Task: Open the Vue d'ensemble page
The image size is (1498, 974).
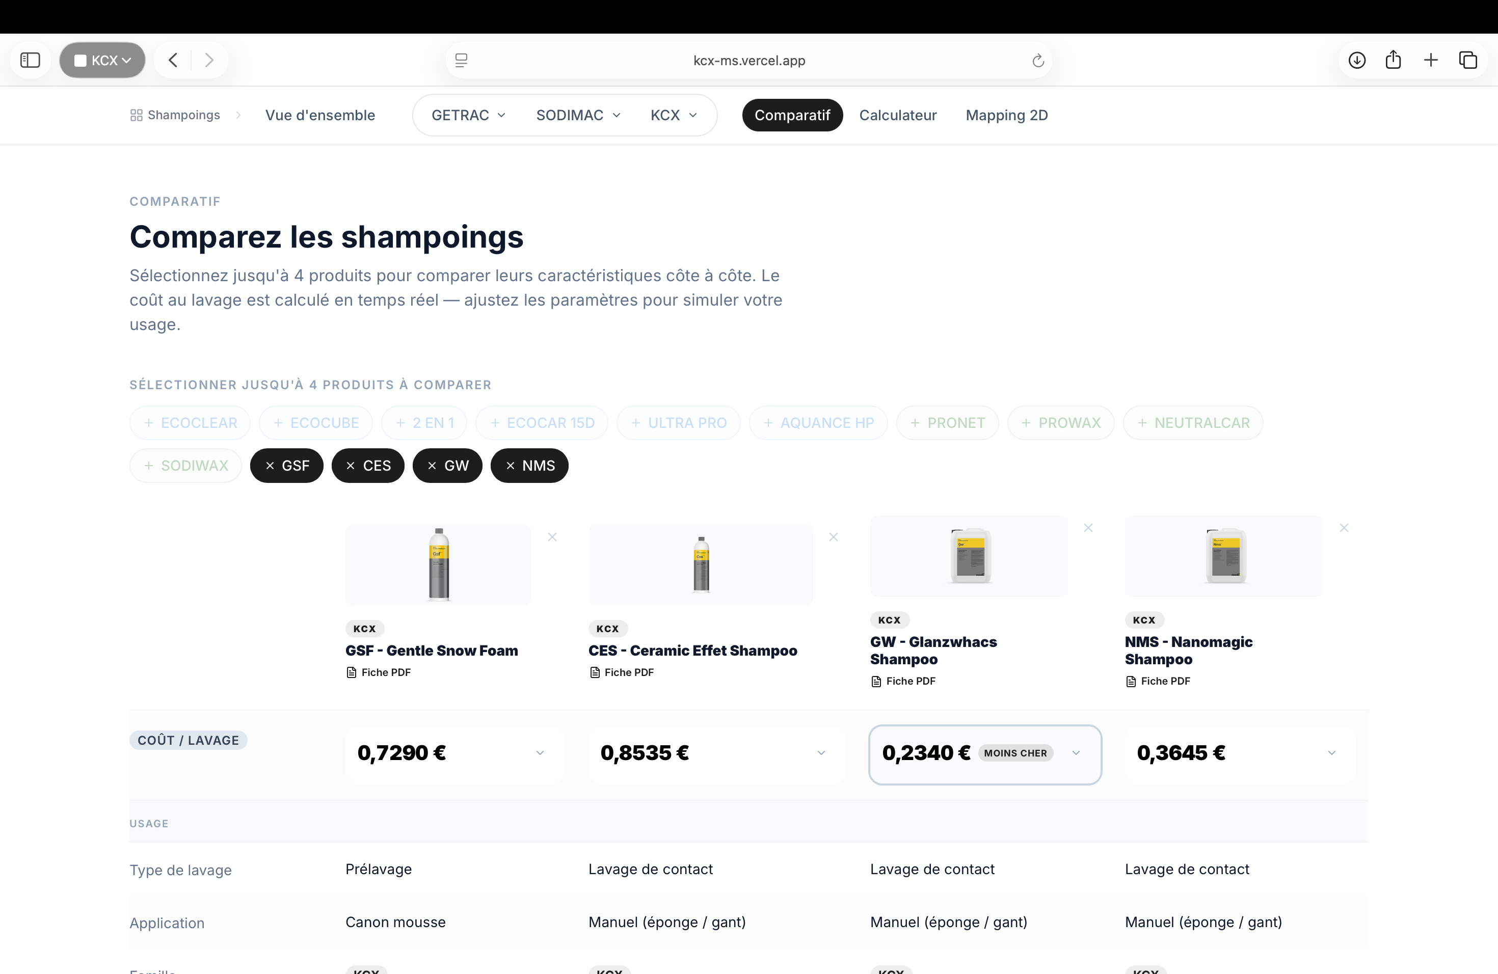Action: tap(320, 115)
